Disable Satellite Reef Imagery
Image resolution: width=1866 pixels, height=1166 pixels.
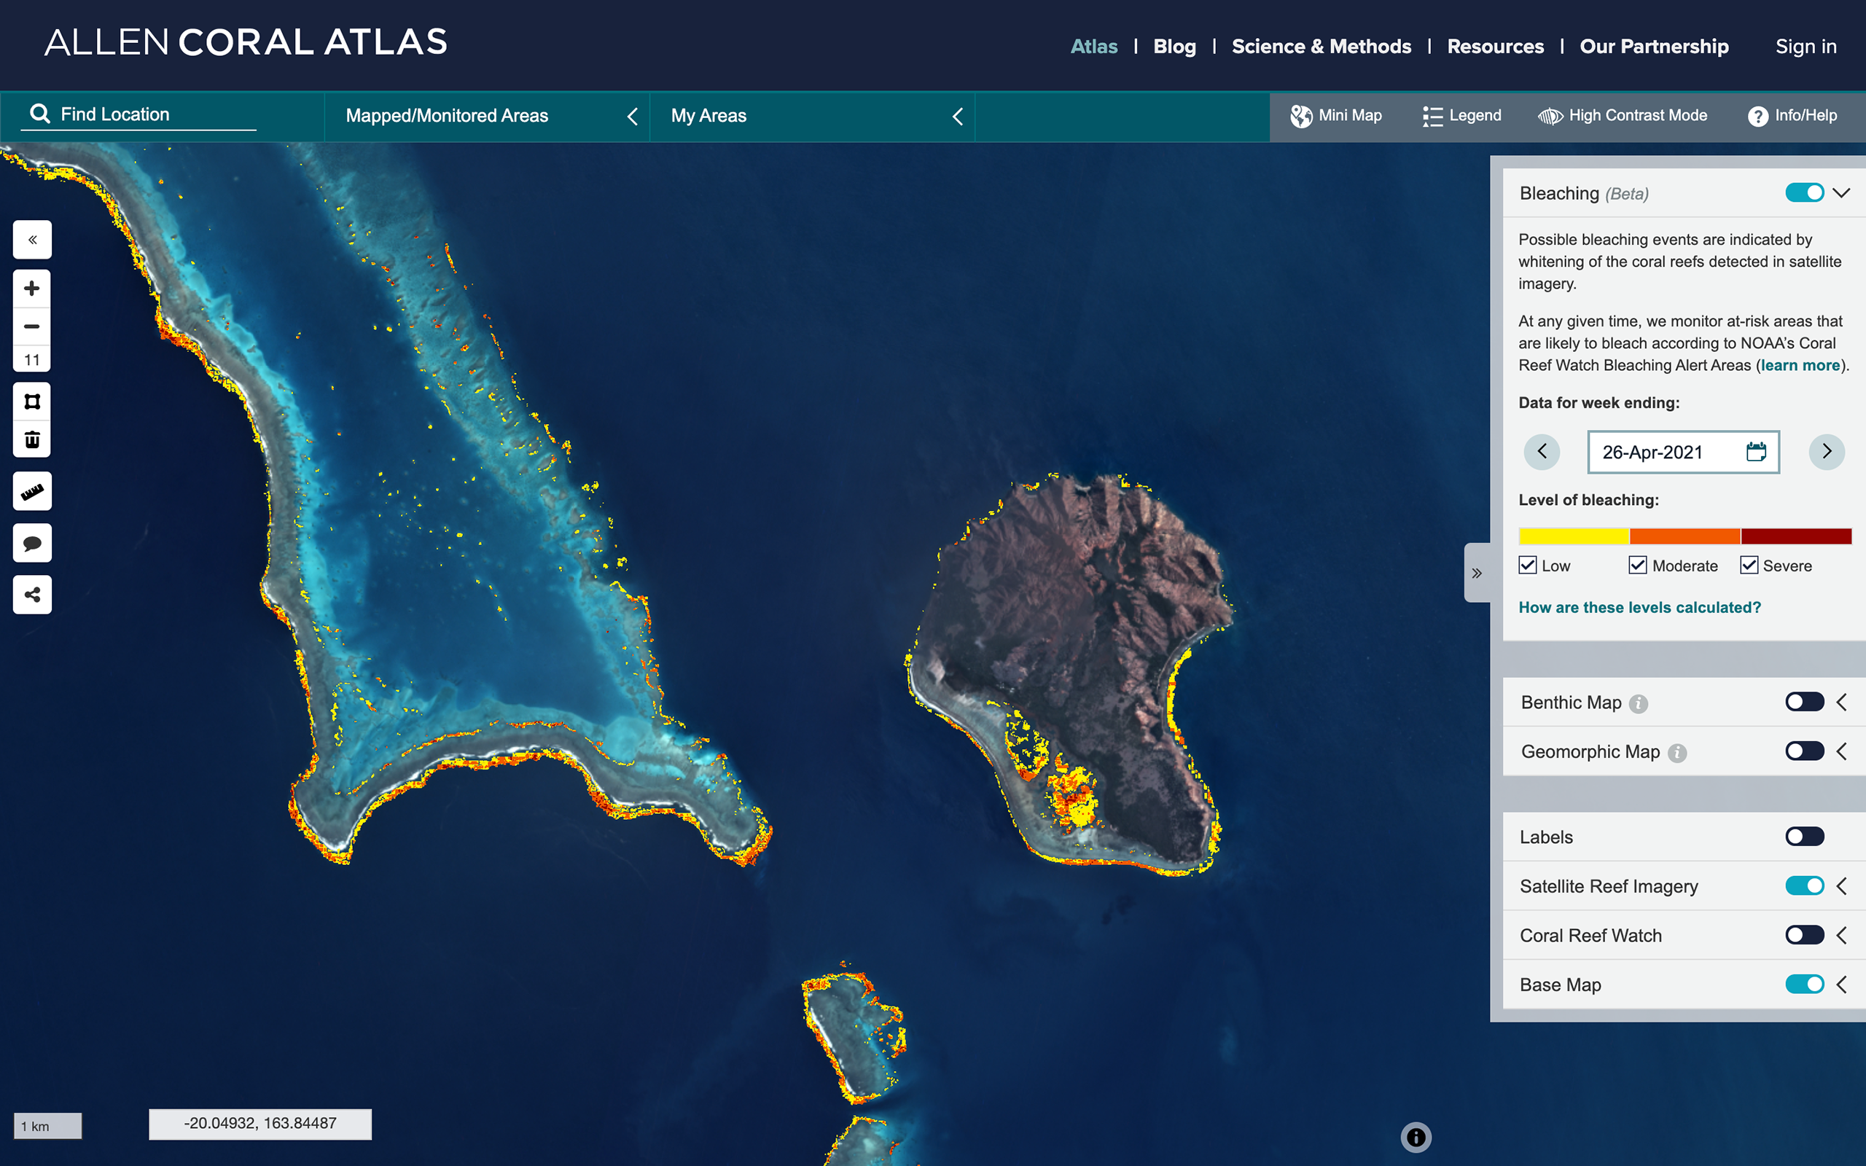tap(1803, 886)
